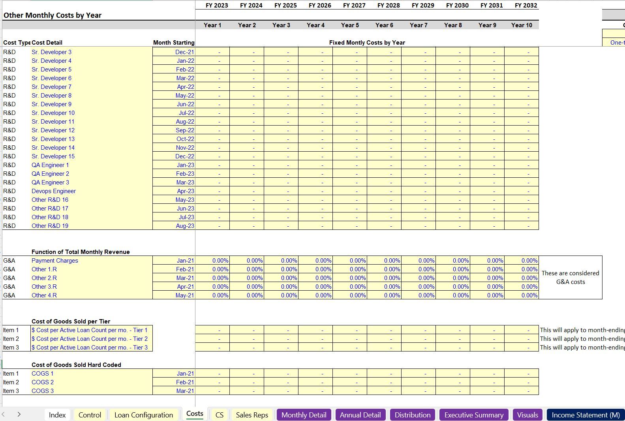625x421 pixels.
Task: Open the CS sheet tab
Action: (x=220, y=415)
